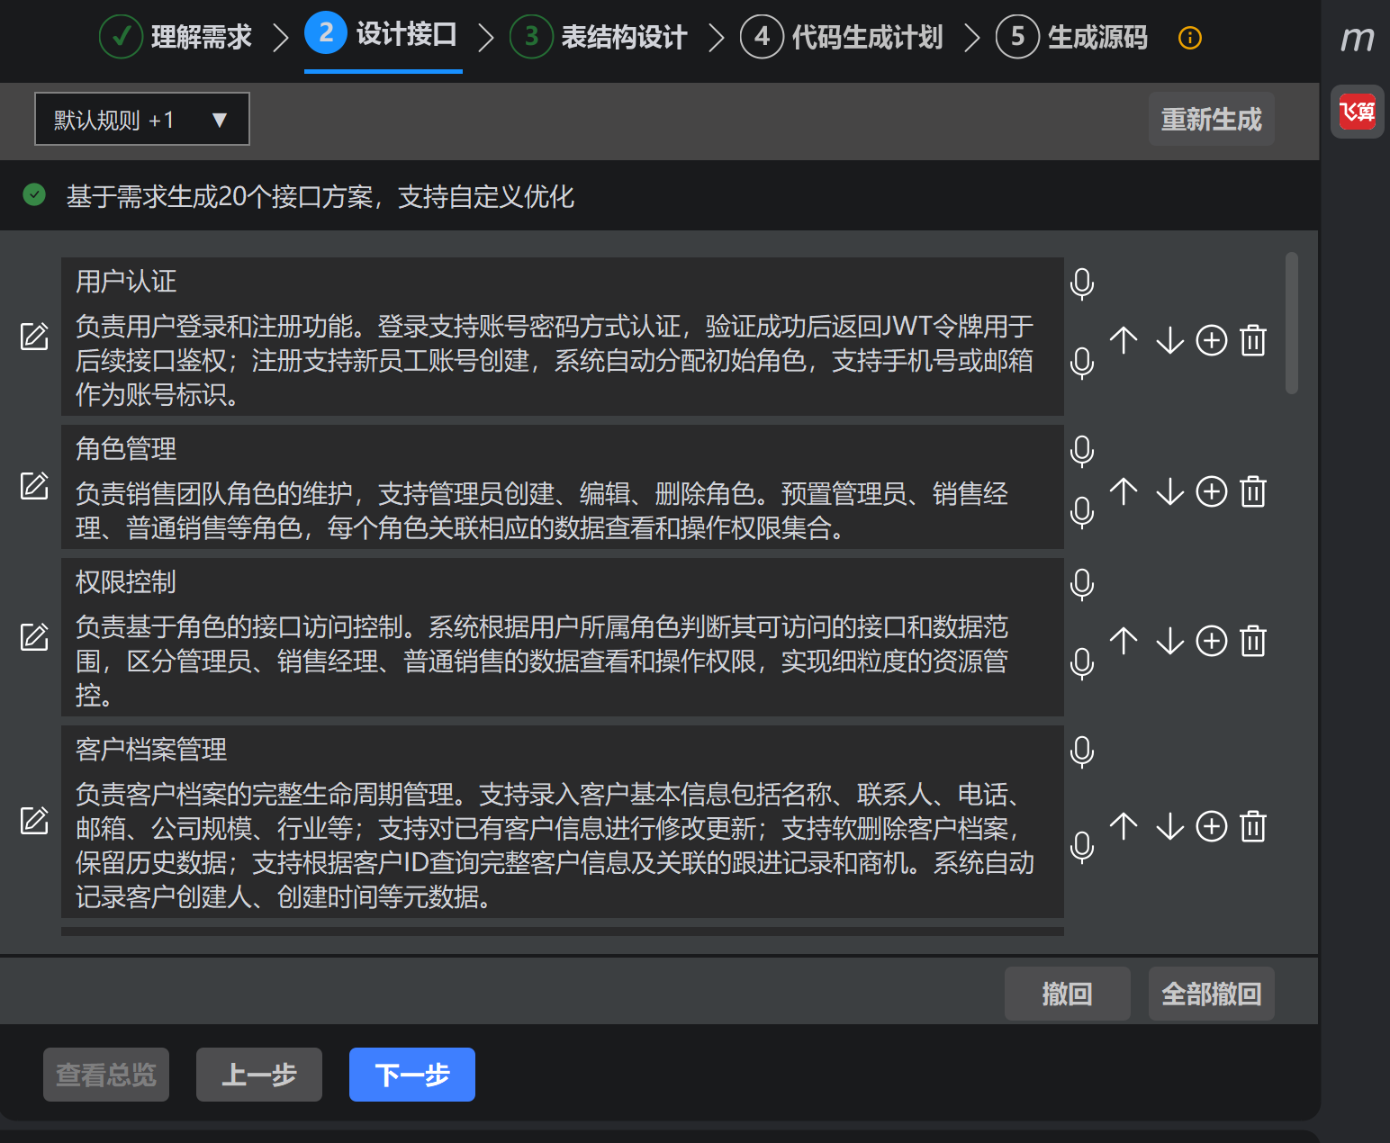This screenshot has width=1390, height=1143.
Task: Edit the 客户档案管理 interface entry
Action: [x=34, y=821]
